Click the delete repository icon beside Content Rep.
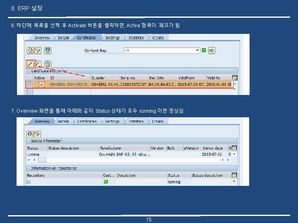This screenshot has height=223, width=298. pos(48,51)
